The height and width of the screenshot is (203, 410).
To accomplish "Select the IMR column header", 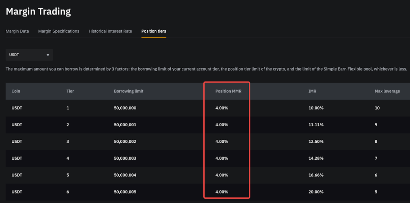I will 312,91.
